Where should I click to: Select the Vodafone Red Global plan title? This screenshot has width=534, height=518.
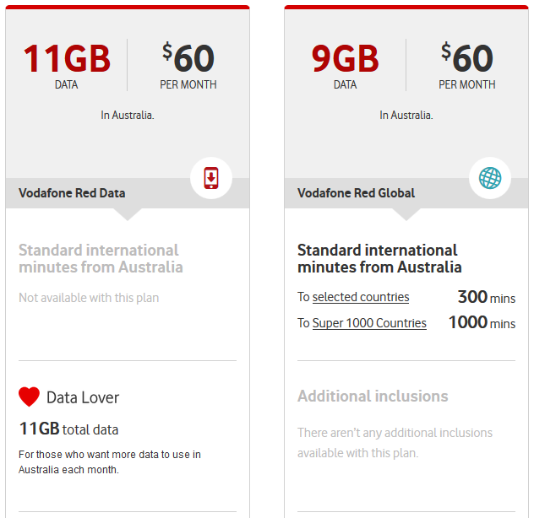[x=356, y=193]
